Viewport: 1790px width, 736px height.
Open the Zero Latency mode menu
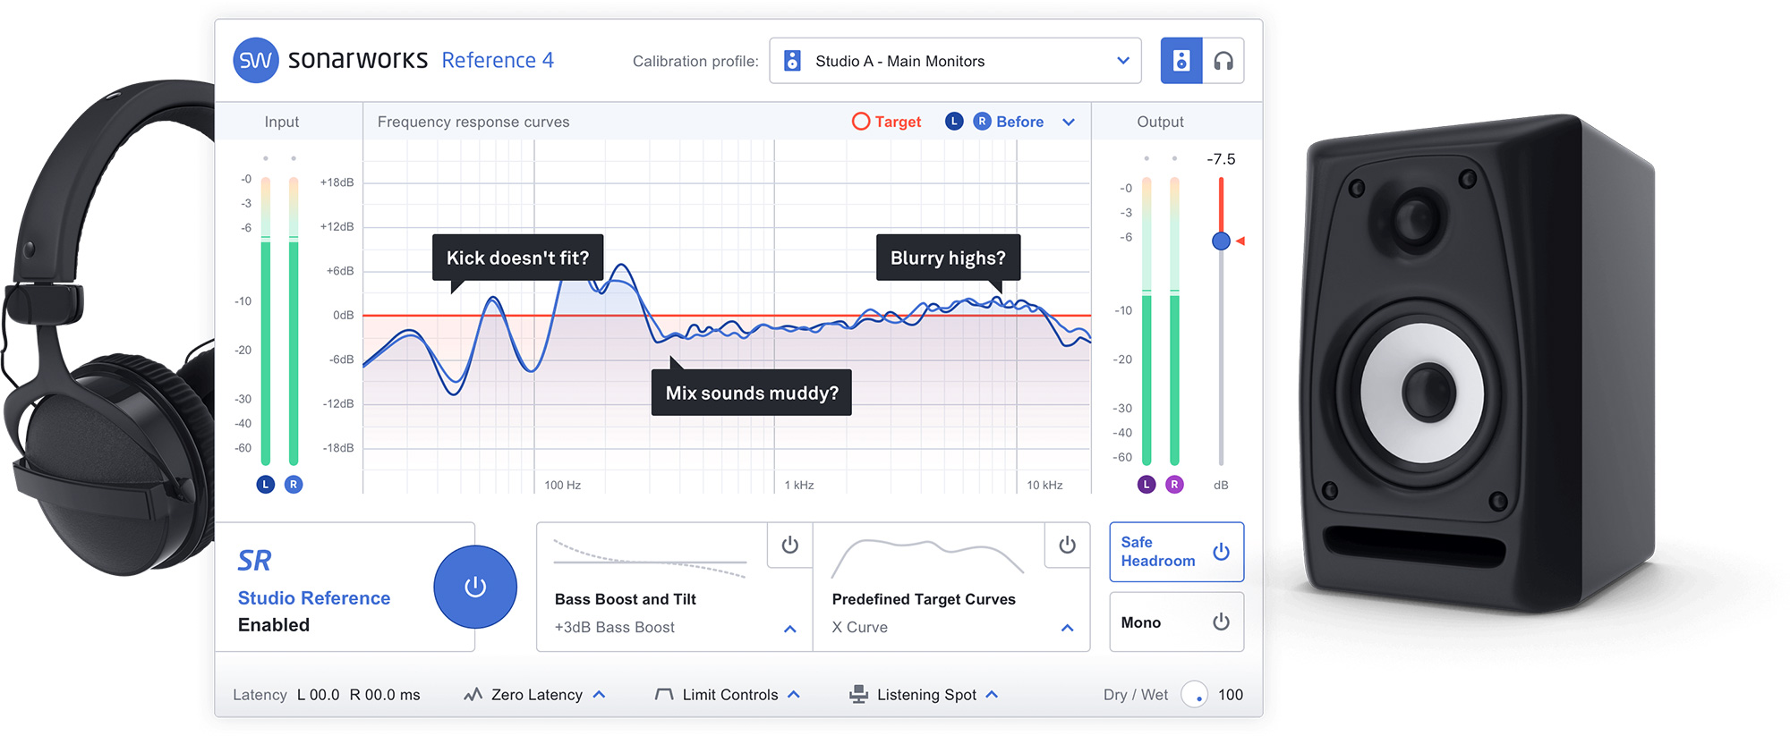pyautogui.click(x=600, y=695)
